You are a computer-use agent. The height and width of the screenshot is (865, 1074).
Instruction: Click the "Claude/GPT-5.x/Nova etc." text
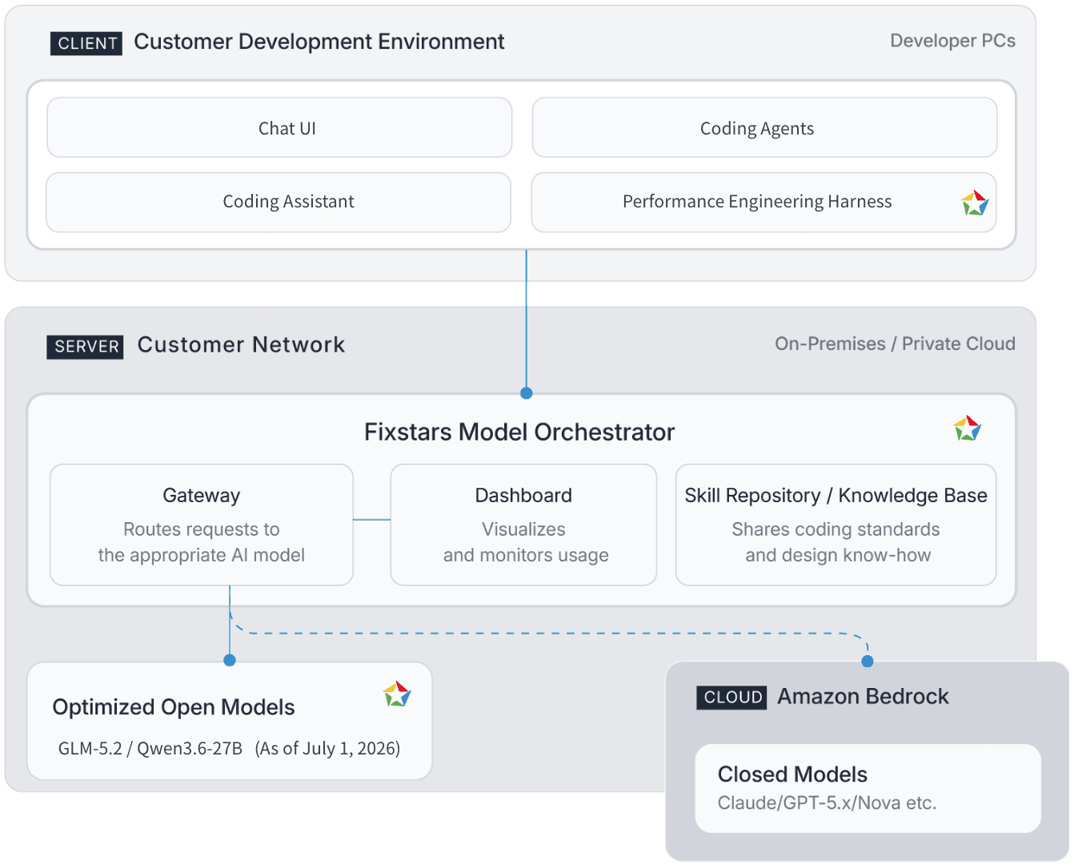(x=827, y=803)
